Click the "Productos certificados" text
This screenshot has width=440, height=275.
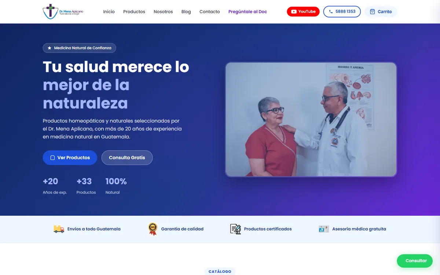(x=268, y=229)
